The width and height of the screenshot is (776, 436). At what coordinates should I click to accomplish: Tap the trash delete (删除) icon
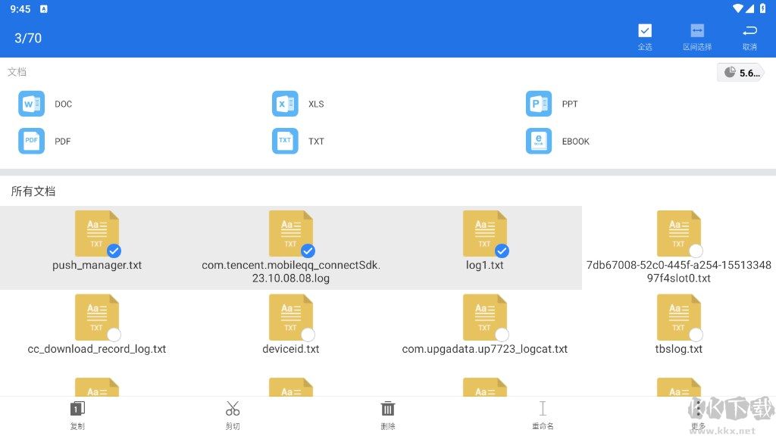coord(388,410)
